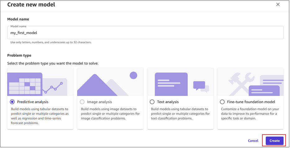Close the Create new model dialog
Screen dimensions: 290x150
point(278,4)
